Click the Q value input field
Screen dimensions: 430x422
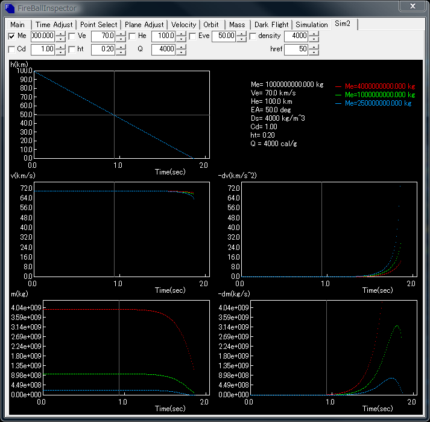163,50
